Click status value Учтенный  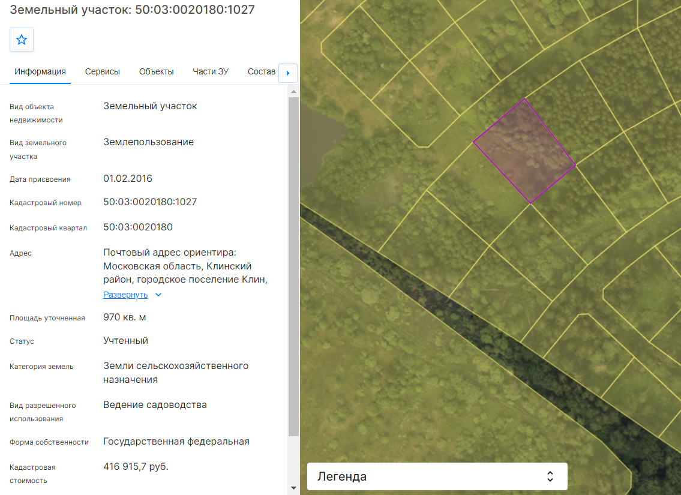pos(126,341)
